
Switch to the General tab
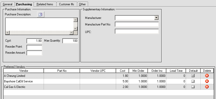pyautogui.click(x=7, y=4)
